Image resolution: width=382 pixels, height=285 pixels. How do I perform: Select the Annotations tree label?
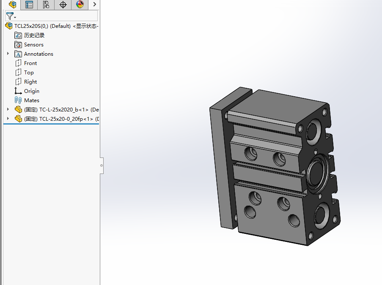click(x=38, y=54)
